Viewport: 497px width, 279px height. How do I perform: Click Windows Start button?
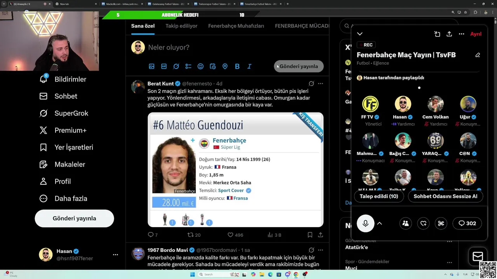point(192,274)
